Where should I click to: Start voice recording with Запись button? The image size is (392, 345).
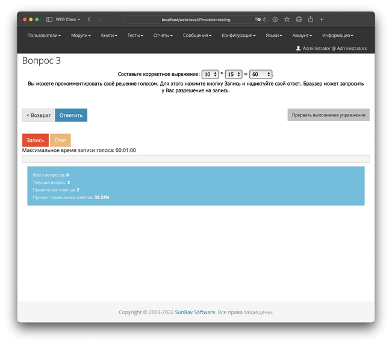click(x=36, y=140)
